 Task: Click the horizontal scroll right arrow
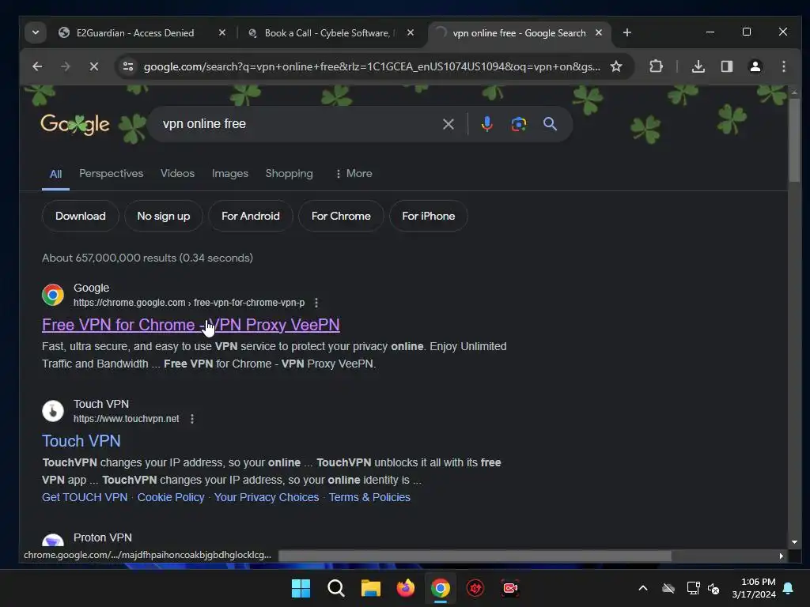tap(781, 556)
